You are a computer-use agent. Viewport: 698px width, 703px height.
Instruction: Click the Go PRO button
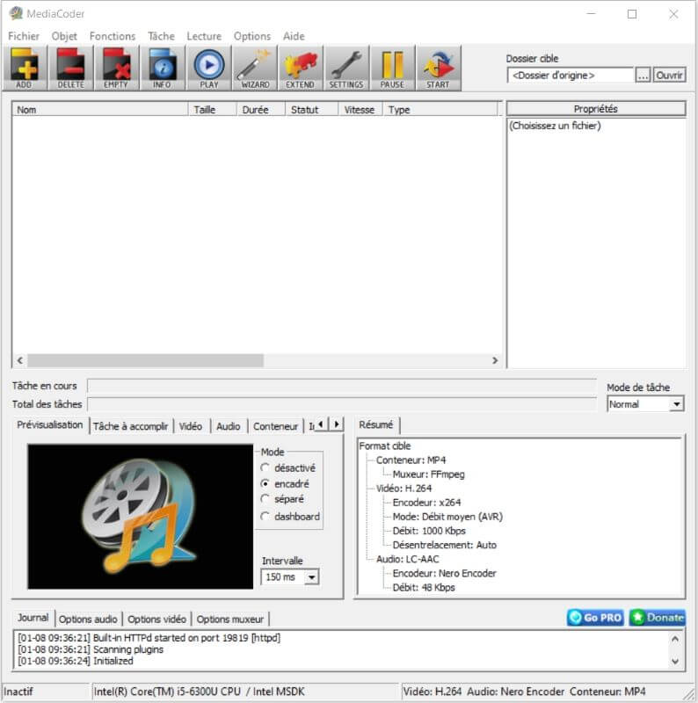click(595, 618)
